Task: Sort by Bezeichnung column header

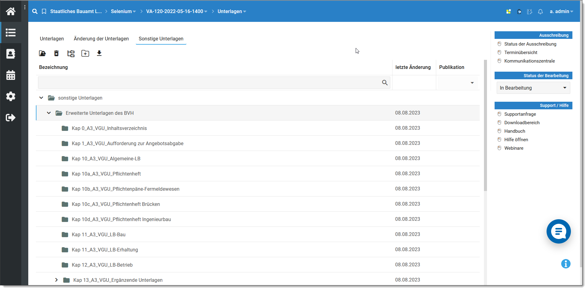Action: point(53,67)
